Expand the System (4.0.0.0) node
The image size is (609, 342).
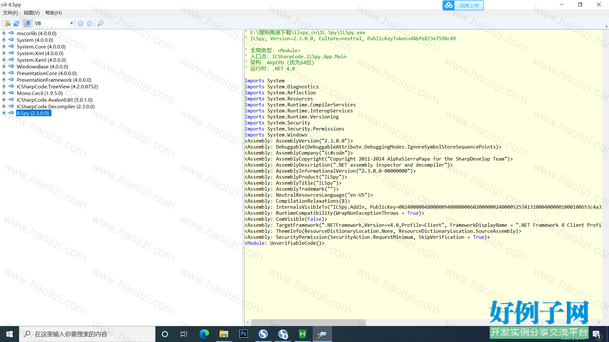(4, 40)
